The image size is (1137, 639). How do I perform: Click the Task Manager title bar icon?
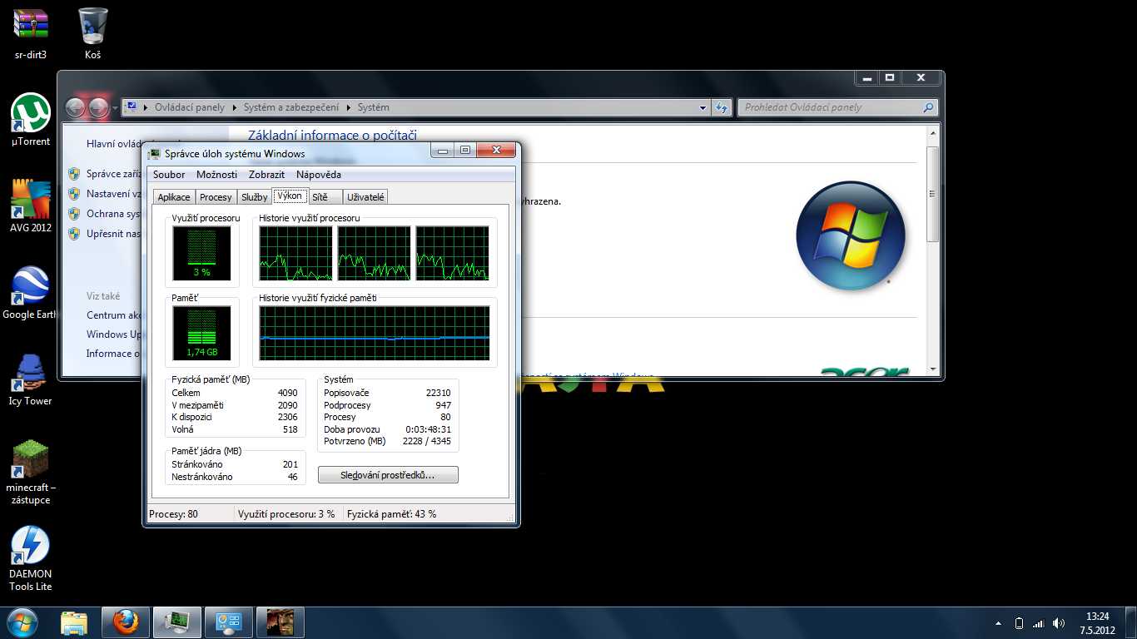154,154
